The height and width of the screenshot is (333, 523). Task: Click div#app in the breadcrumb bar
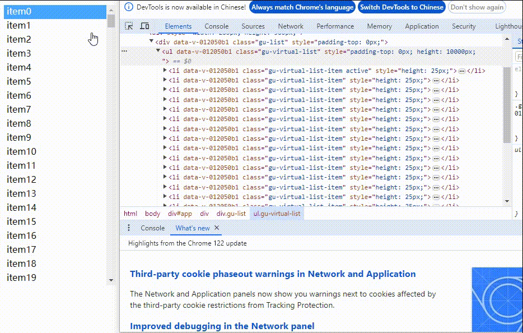coord(180,214)
